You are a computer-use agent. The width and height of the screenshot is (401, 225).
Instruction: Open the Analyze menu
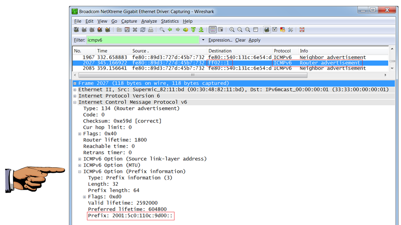(x=149, y=21)
